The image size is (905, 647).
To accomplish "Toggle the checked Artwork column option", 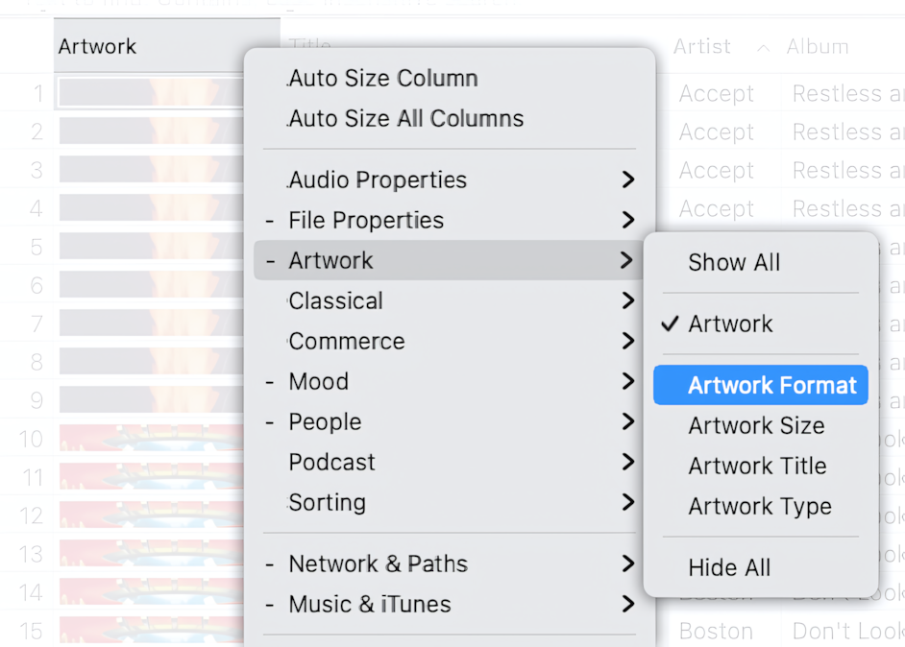I will (x=730, y=324).
